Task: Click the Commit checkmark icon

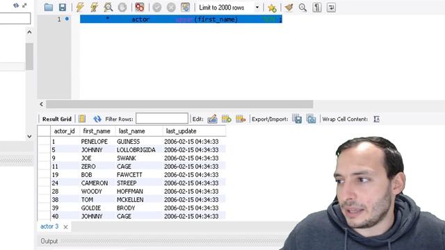Action: coord(157,8)
